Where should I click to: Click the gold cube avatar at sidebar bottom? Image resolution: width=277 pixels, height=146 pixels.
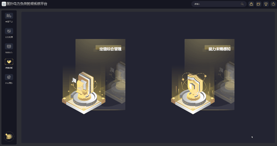9,136
